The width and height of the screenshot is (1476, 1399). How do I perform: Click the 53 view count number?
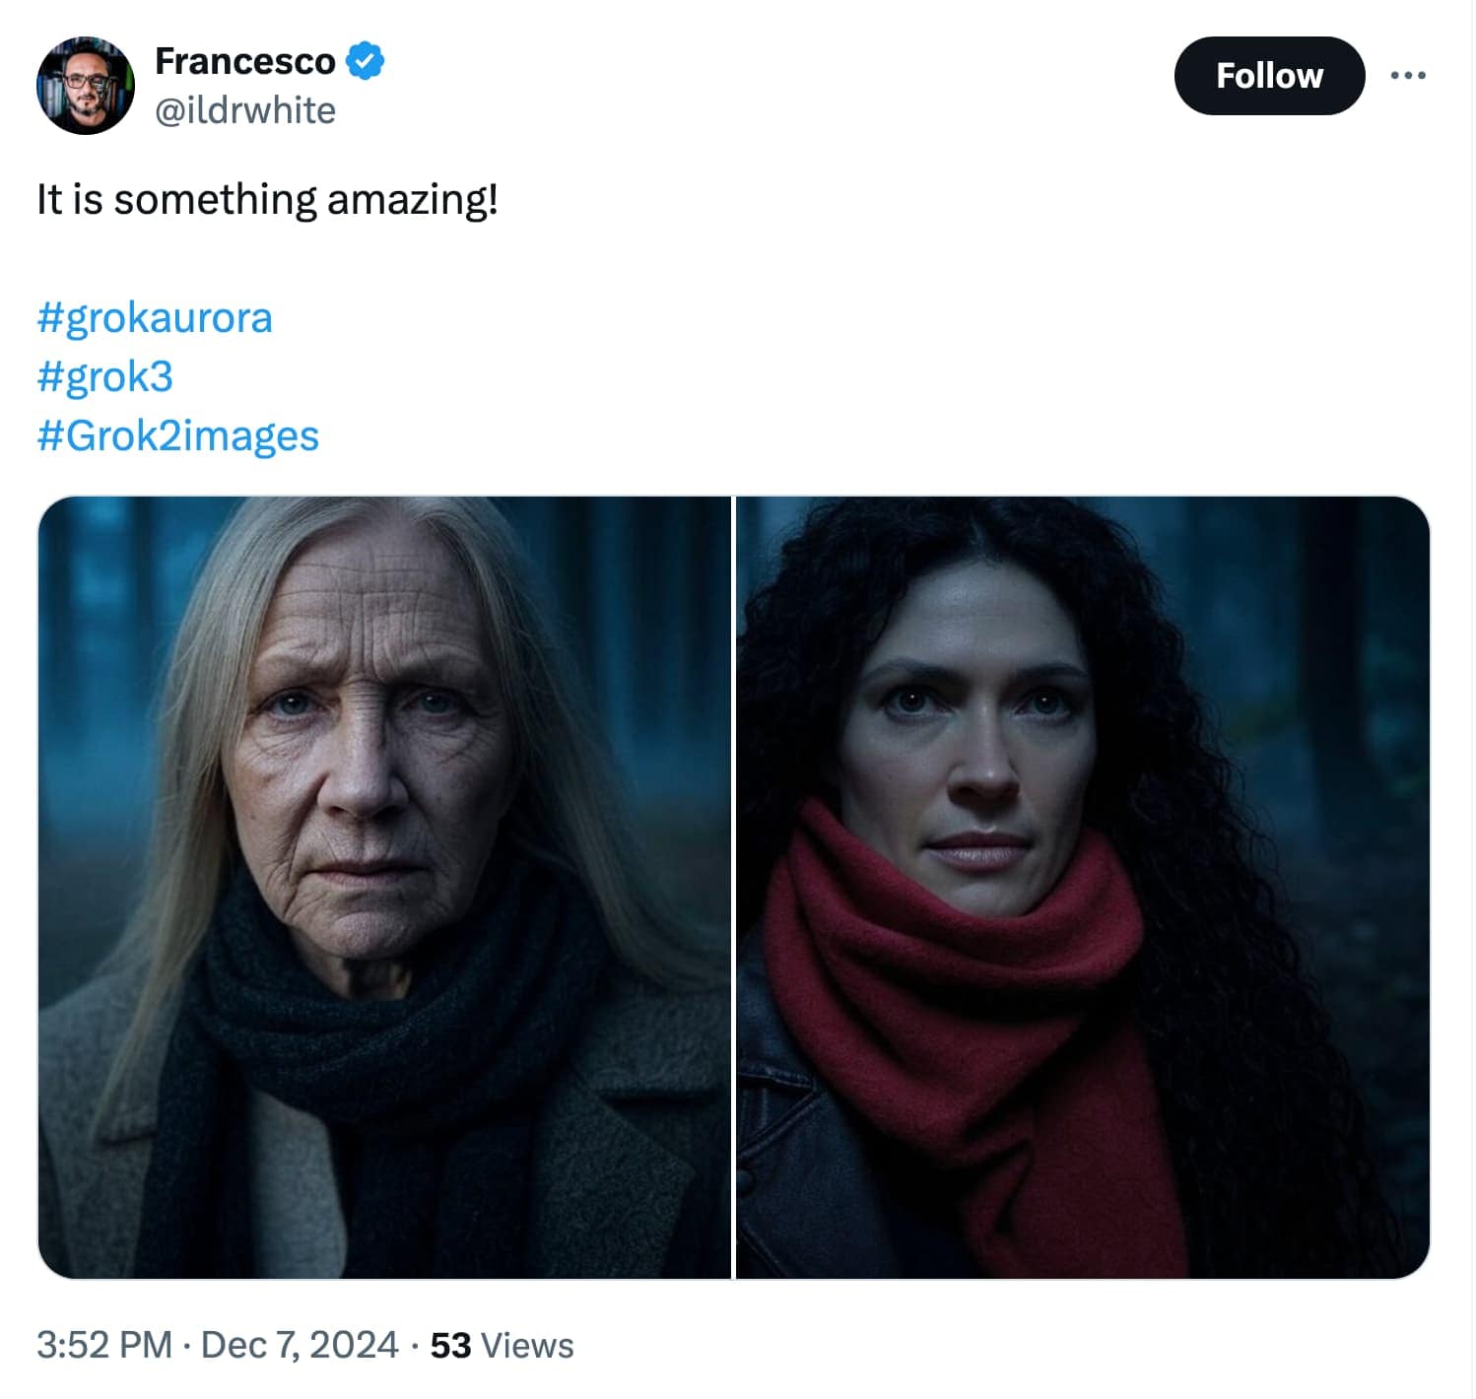click(450, 1346)
